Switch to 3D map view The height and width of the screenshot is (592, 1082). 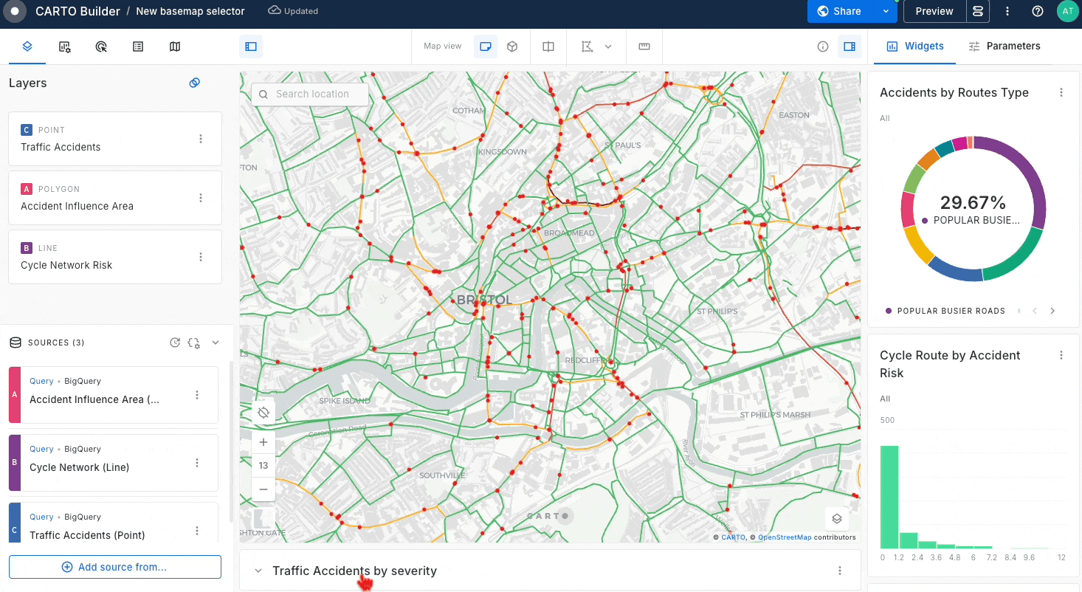click(512, 47)
